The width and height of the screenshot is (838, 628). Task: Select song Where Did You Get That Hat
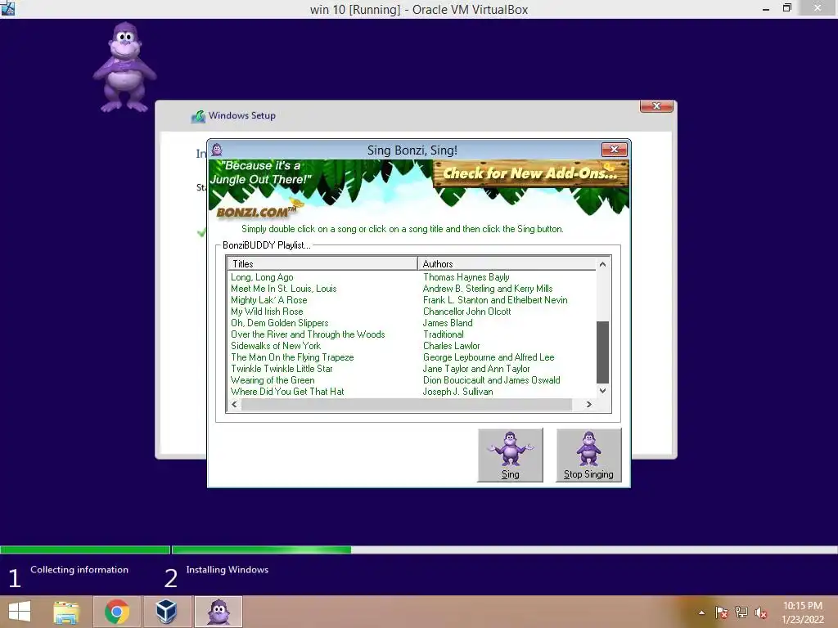[x=287, y=392]
